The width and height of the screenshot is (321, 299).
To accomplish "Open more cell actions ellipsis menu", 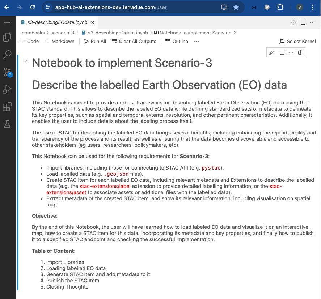I will [x=291, y=52].
